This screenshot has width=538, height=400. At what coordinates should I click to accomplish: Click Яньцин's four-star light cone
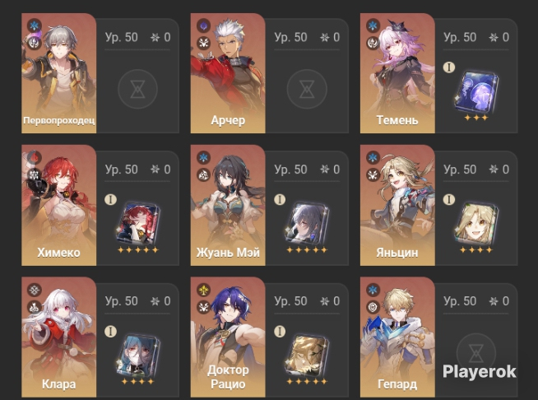pyautogui.click(x=476, y=224)
